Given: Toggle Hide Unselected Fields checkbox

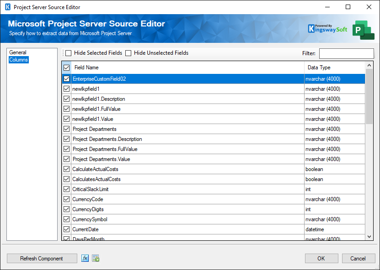Looking at the screenshot, I should [x=128, y=53].
